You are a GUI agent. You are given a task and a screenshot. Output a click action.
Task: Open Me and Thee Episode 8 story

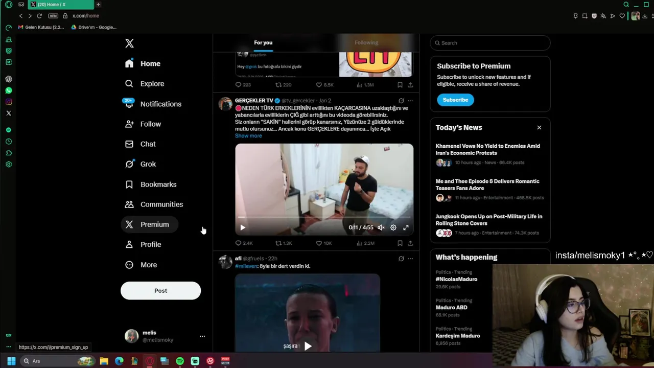[x=490, y=189]
